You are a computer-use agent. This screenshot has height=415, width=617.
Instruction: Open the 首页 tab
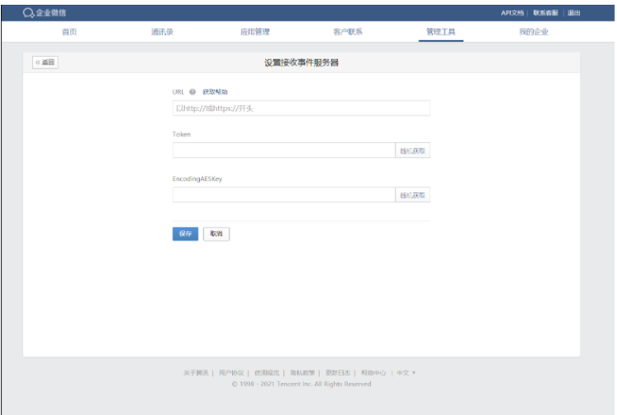pyautogui.click(x=69, y=32)
